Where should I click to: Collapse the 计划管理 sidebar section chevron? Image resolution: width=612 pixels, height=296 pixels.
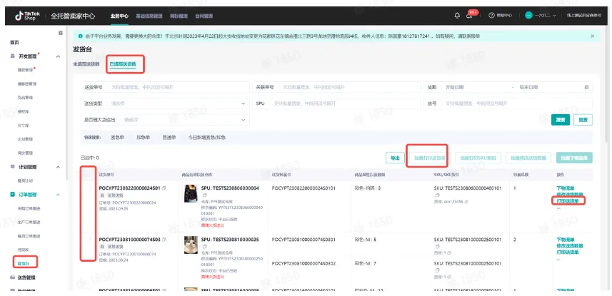[x=58, y=167]
